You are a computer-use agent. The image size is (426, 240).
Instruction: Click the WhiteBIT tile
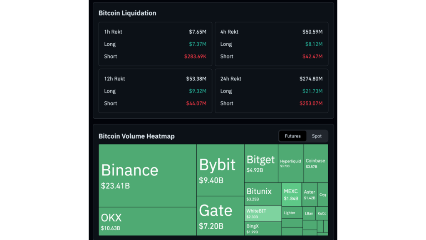point(260,213)
